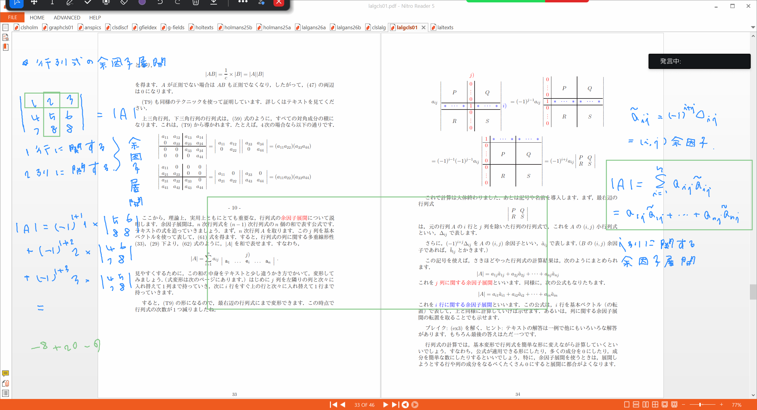Switch to the laltexts document tab
This screenshot has height=410, width=757.
click(x=442, y=27)
